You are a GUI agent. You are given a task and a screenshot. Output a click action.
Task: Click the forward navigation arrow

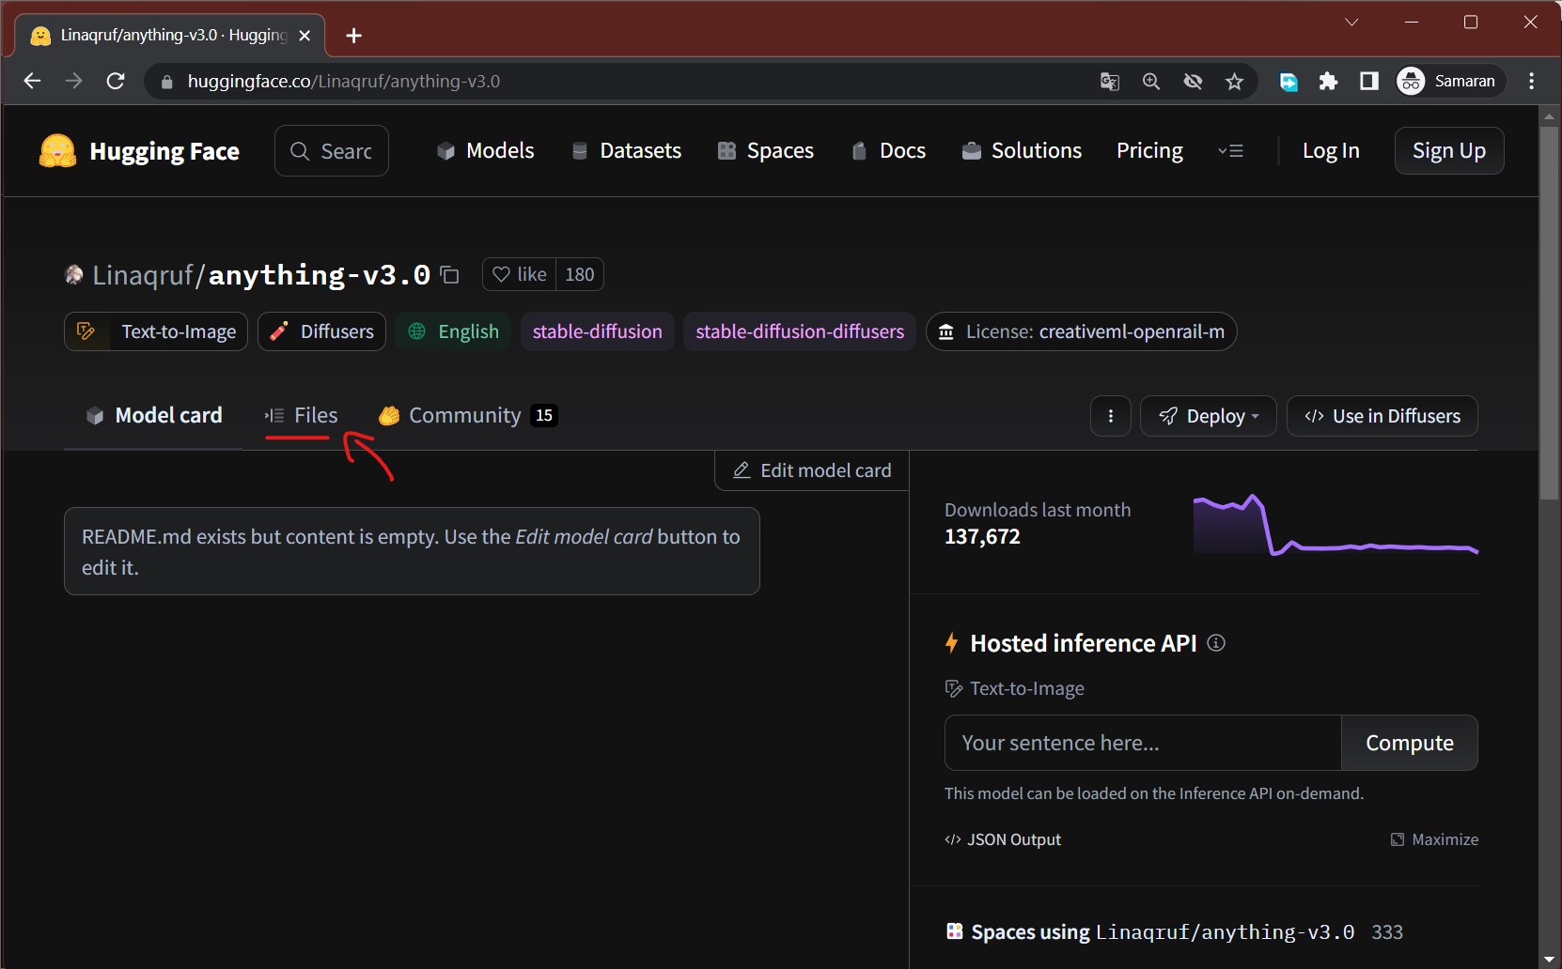click(73, 81)
